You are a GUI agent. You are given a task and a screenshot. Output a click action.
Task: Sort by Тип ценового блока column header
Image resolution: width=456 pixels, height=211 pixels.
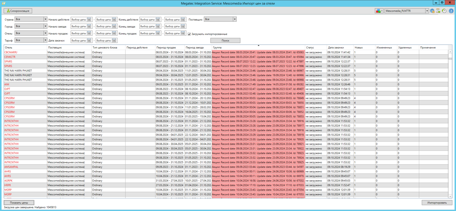108,48
